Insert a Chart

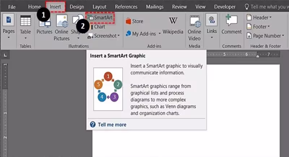(98, 27)
